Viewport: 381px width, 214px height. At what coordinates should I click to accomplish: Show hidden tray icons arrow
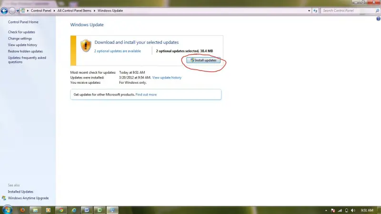click(326, 210)
